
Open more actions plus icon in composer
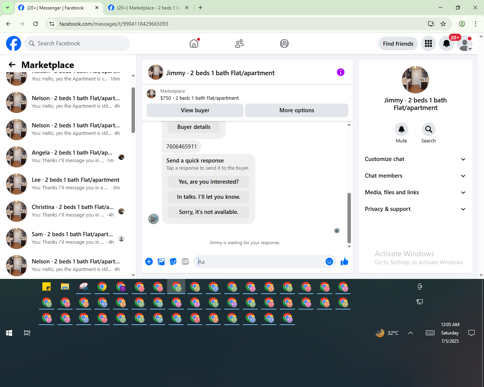[x=149, y=262]
